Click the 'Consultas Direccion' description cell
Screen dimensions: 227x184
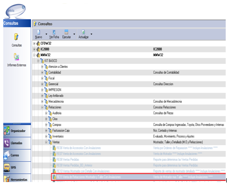pyautogui.click(x=163, y=84)
